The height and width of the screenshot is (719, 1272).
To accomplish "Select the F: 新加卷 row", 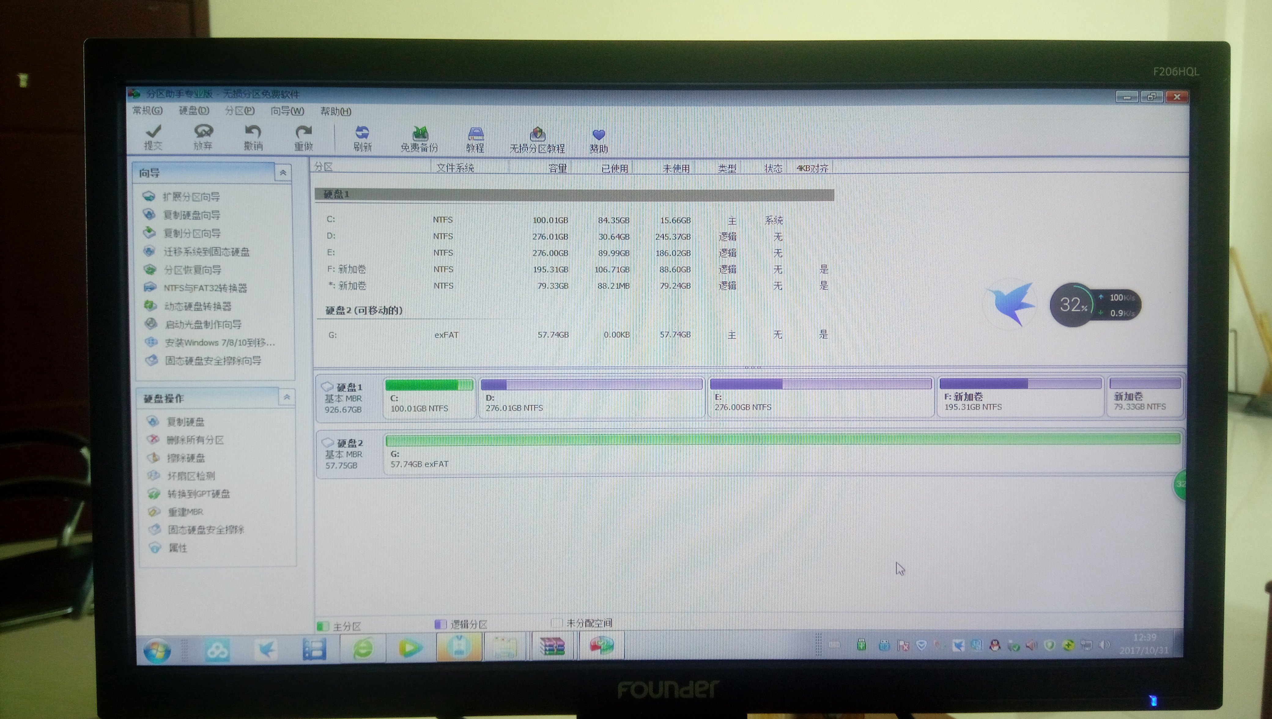I will point(574,269).
